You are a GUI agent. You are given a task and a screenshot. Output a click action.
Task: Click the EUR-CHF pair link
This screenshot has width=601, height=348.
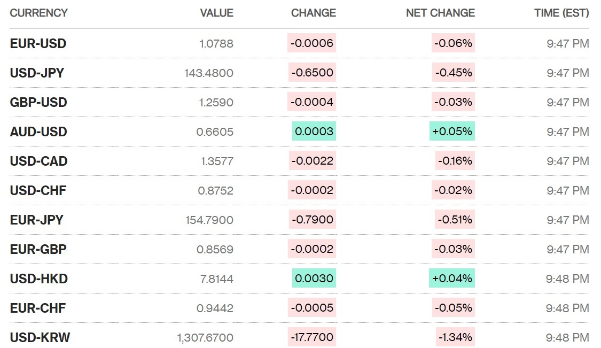pyautogui.click(x=37, y=308)
